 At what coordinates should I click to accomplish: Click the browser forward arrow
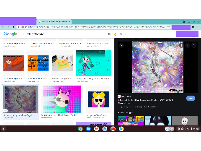[x=8, y=27]
